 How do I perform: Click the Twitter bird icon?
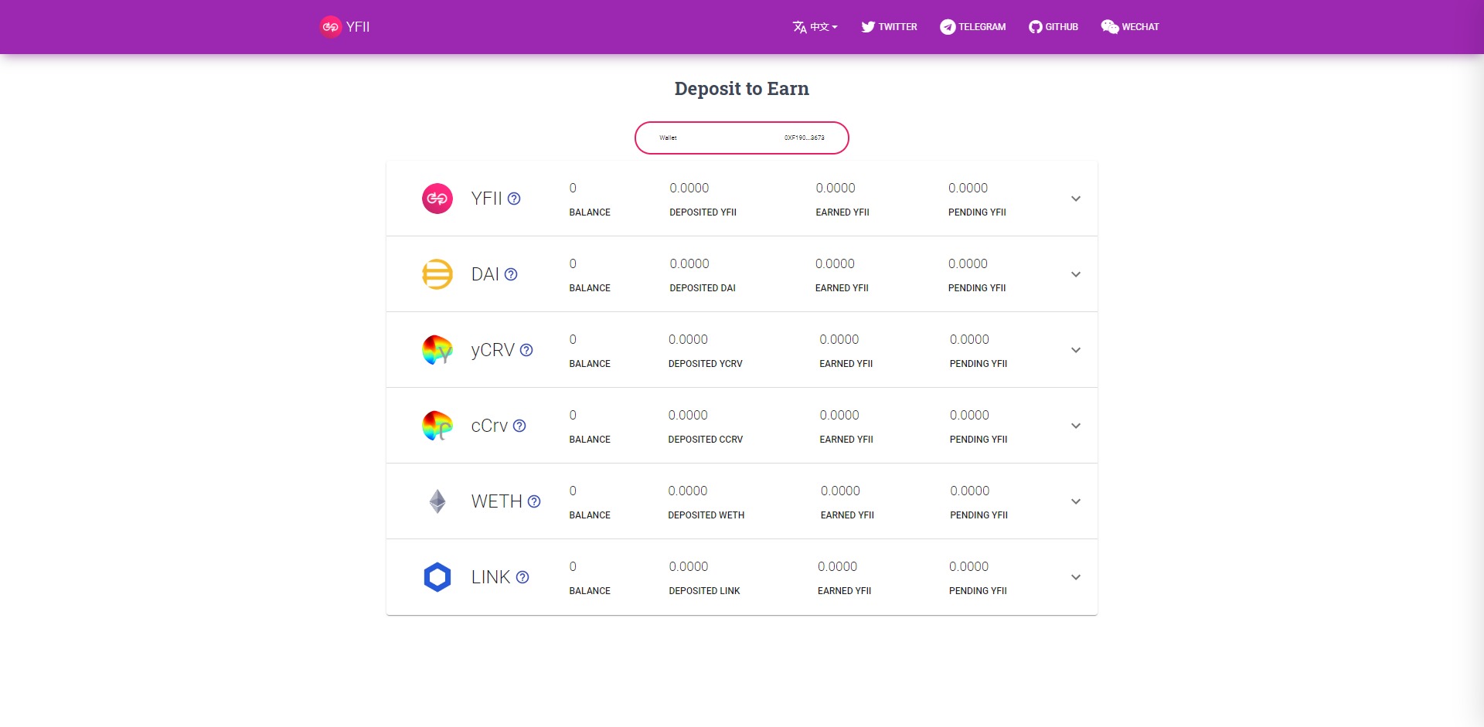coord(868,27)
